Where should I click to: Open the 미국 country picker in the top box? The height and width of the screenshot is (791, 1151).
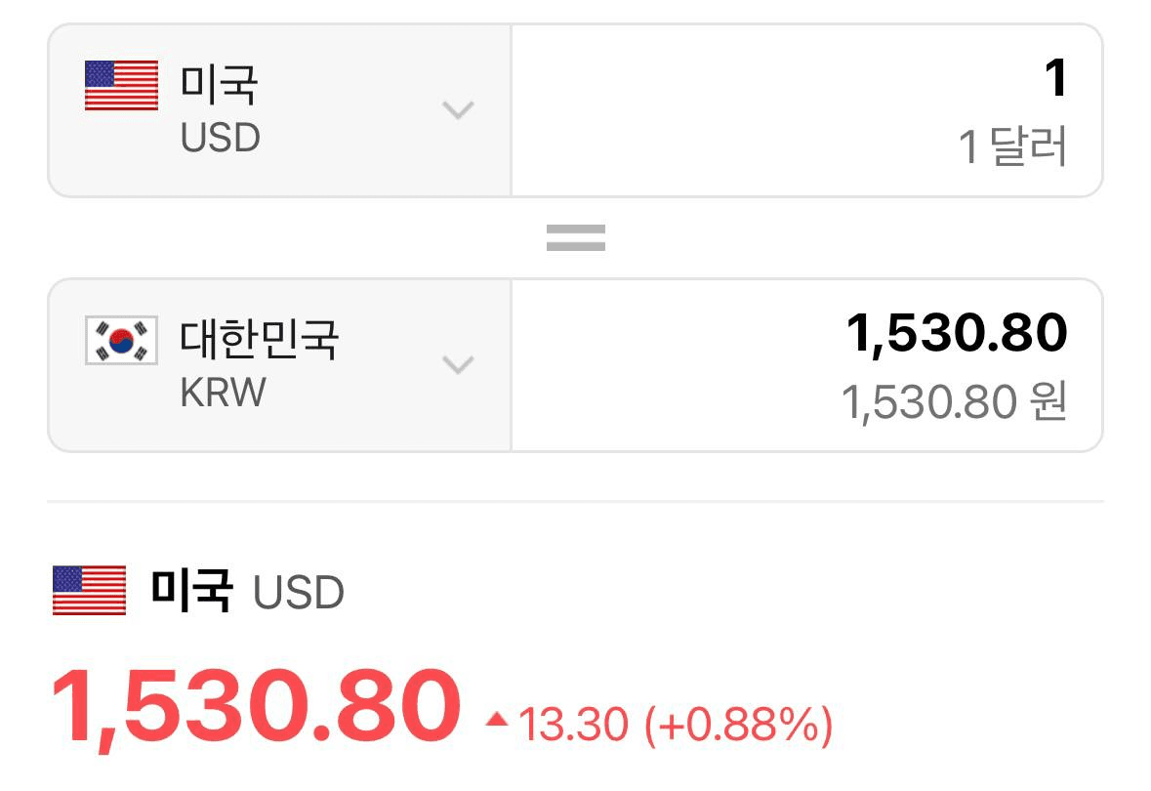219,84
